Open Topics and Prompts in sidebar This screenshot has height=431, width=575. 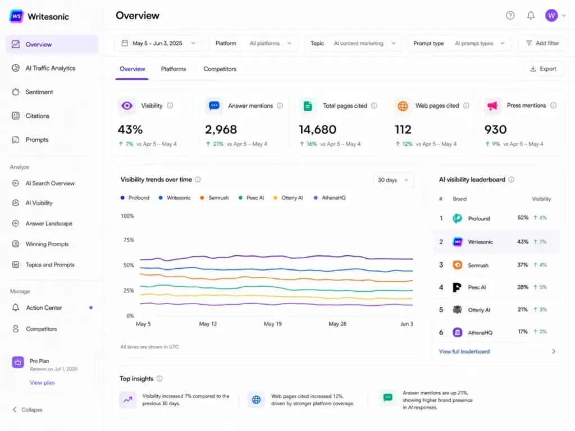pyautogui.click(x=52, y=265)
